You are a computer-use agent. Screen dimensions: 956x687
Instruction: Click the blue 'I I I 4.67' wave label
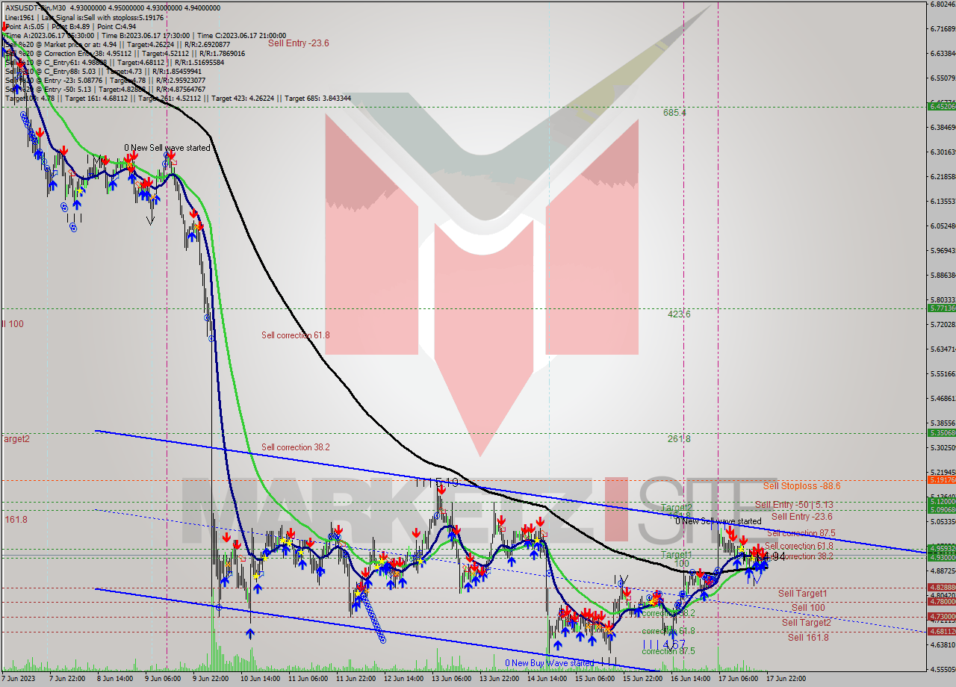(x=664, y=644)
